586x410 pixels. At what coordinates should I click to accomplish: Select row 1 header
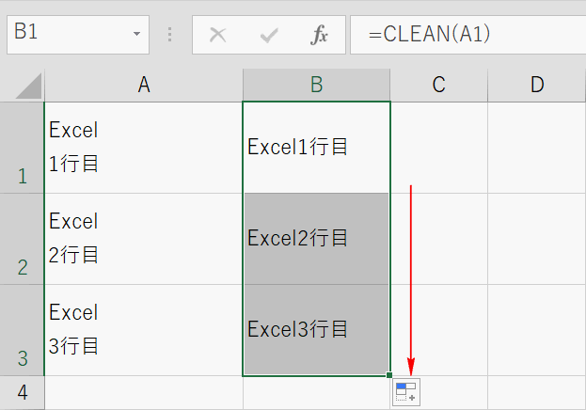[22, 147]
